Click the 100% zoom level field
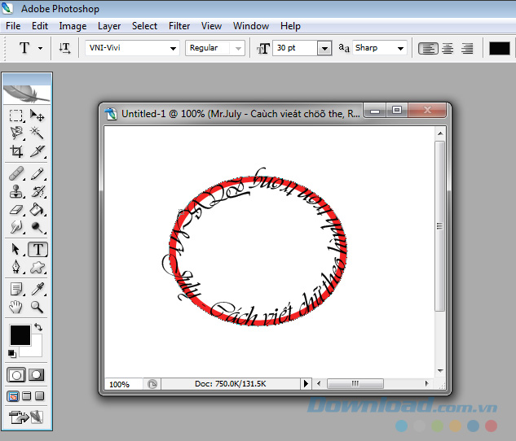This screenshot has width=516, height=441. point(121,384)
